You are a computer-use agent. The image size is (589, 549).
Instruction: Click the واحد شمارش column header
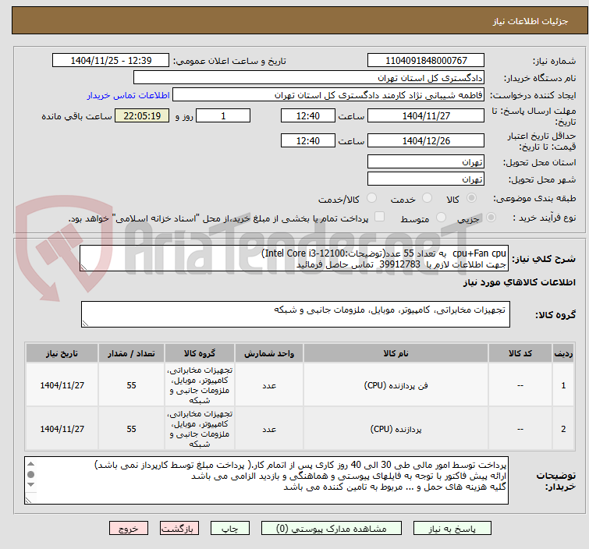coord(269,353)
